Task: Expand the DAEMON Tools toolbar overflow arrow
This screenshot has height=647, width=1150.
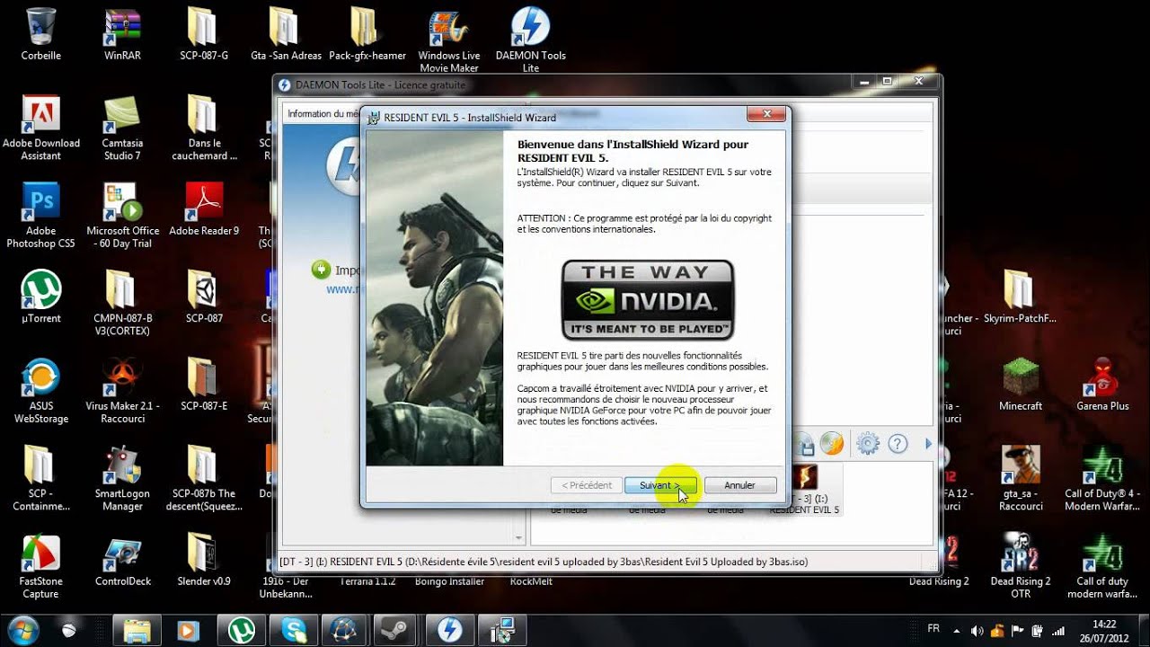Action: (x=929, y=443)
